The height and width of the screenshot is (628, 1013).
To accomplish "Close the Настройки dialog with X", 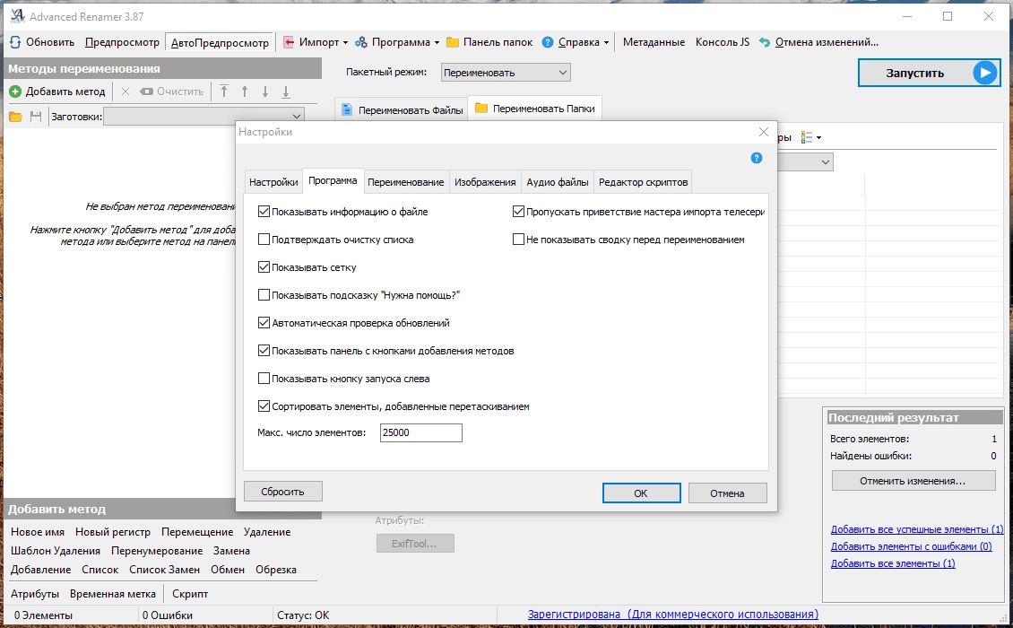I will (x=764, y=132).
